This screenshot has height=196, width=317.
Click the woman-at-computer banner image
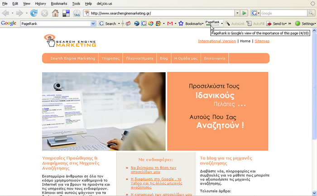[104, 111]
